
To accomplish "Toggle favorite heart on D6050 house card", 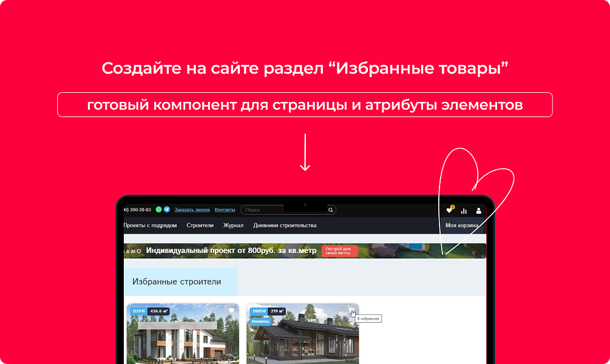I will tap(351, 311).
